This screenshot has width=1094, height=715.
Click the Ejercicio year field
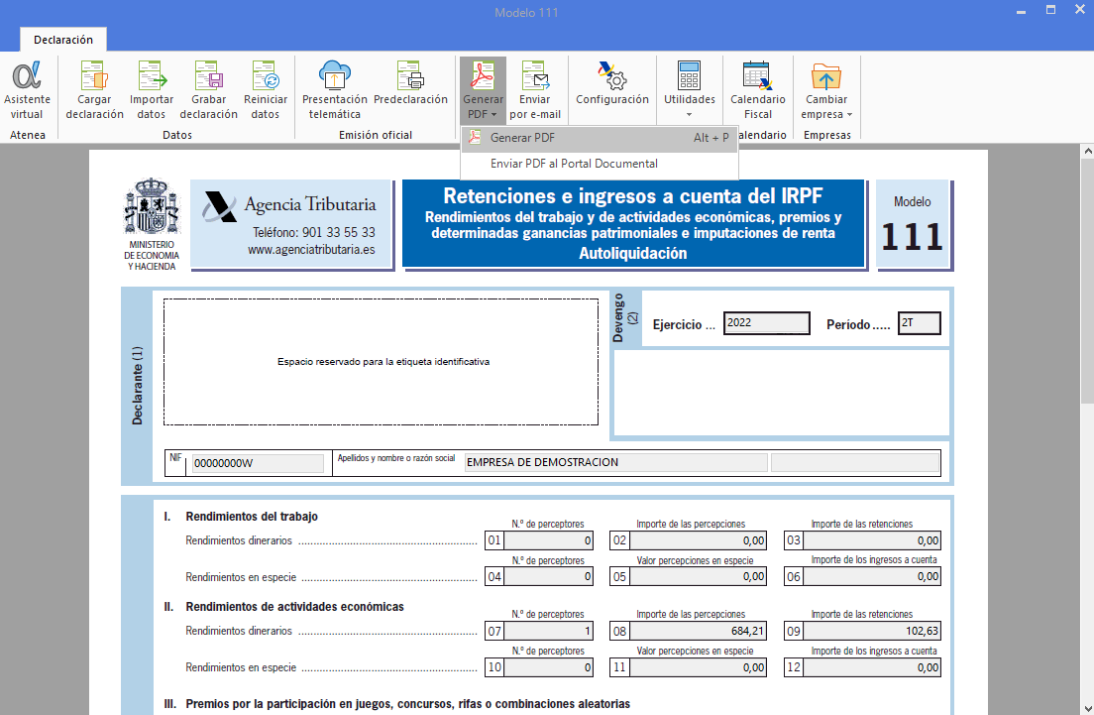[766, 323]
